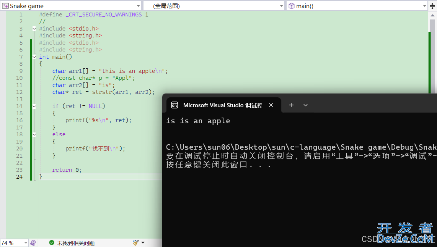This screenshot has height=247, width=437.
Task: Click the return 0; statement
Action: click(67, 170)
